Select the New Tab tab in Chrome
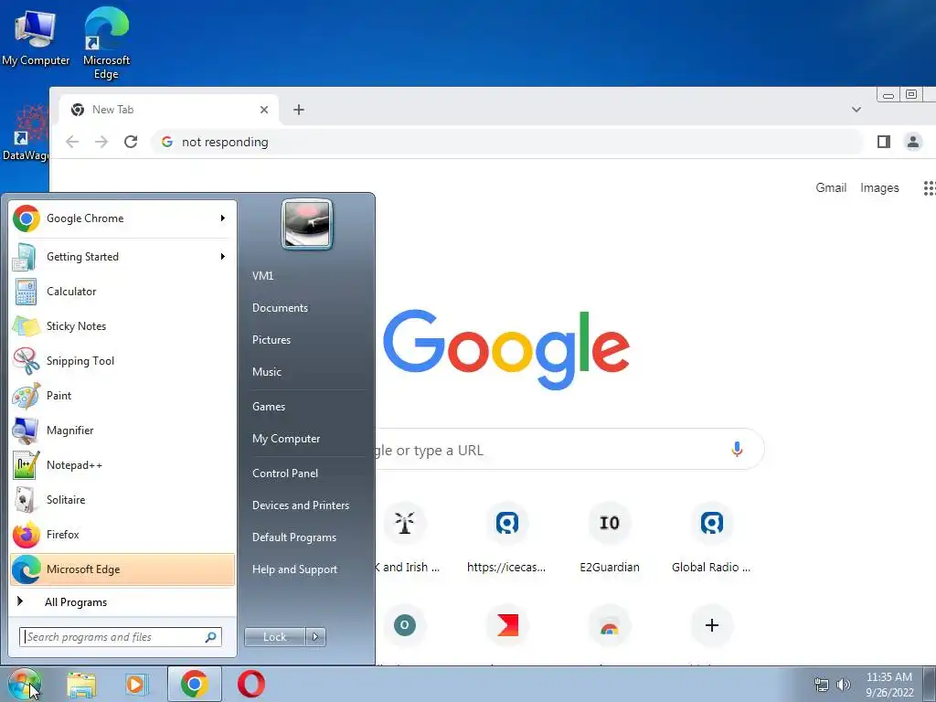Image resolution: width=936 pixels, height=702 pixels. point(169,110)
